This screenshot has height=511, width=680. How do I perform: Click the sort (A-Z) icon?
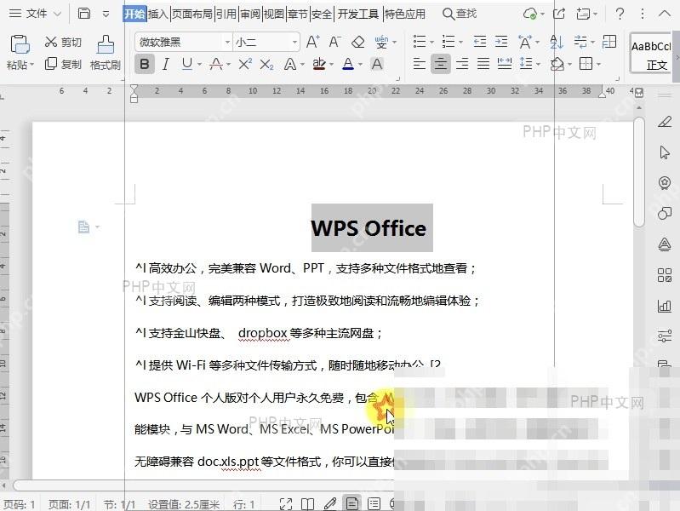[x=557, y=42]
